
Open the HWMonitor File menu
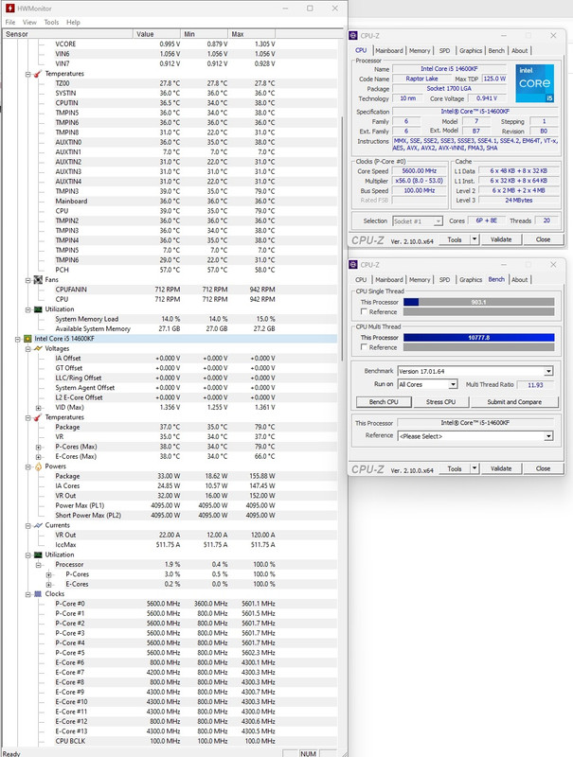[x=10, y=22]
